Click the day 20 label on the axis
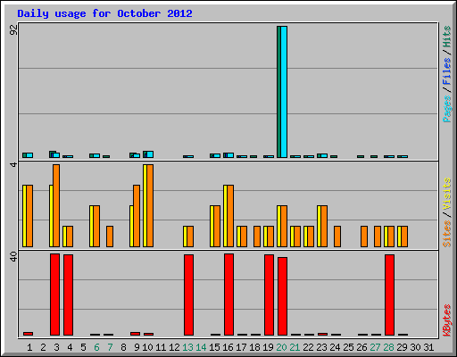457x357 pixels. click(281, 347)
